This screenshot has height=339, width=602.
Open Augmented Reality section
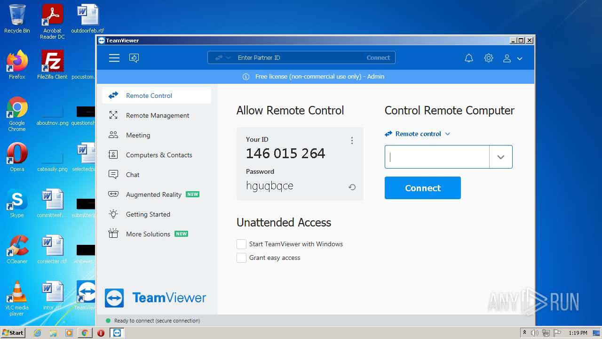click(157, 194)
